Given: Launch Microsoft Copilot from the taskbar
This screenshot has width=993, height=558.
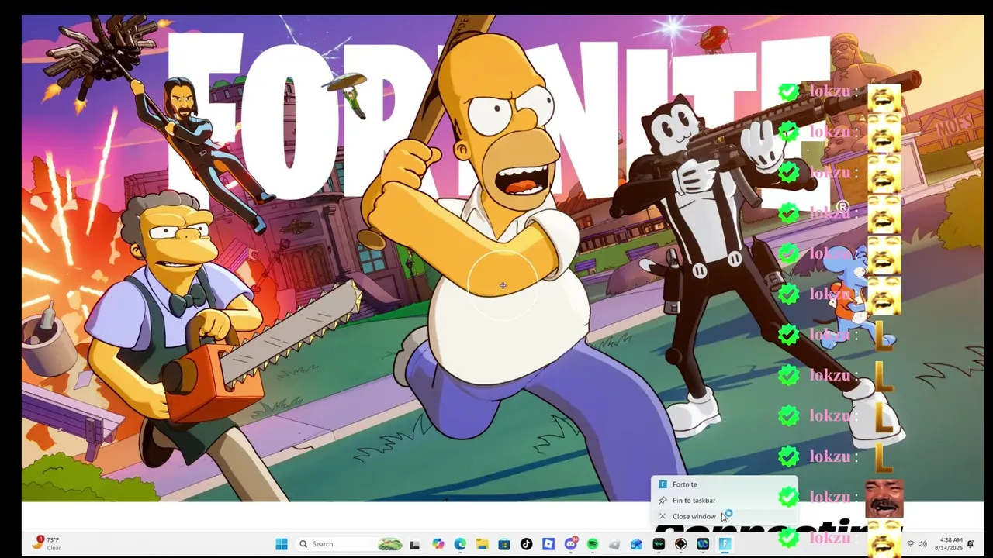Looking at the screenshot, I should (438, 544).
